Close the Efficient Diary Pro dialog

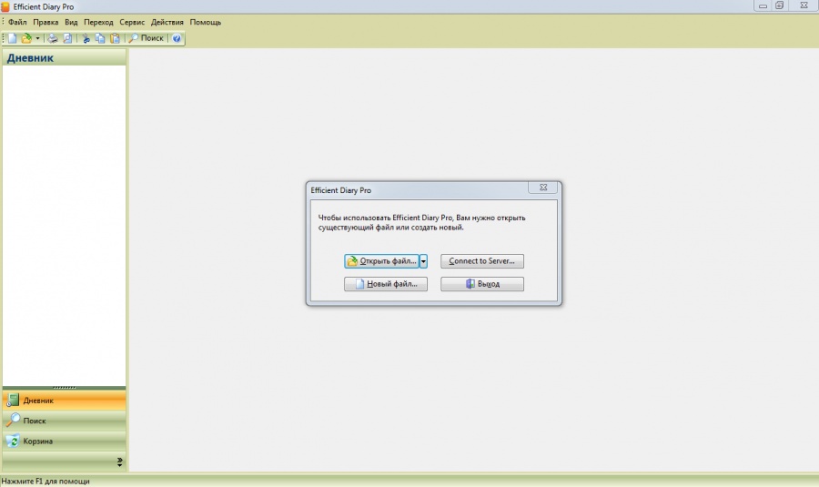543,188
